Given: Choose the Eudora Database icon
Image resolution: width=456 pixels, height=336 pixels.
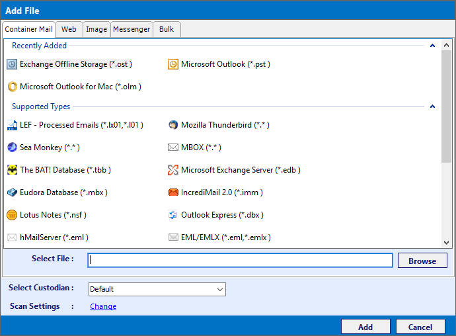Looking at the screenshot, I should pyautogui.click(x=12, y=192).
